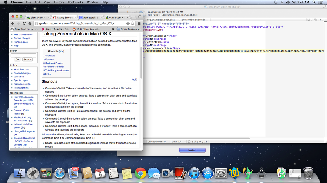This screenshot has height=183, width=327.
Task: Follow the 'Grab and Preview' contents link
Action: coord(54,63)
